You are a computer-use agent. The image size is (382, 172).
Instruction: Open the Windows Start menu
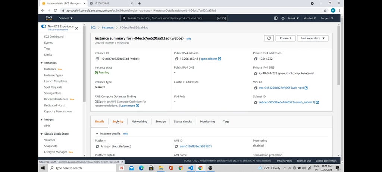(x=43, y=168)
